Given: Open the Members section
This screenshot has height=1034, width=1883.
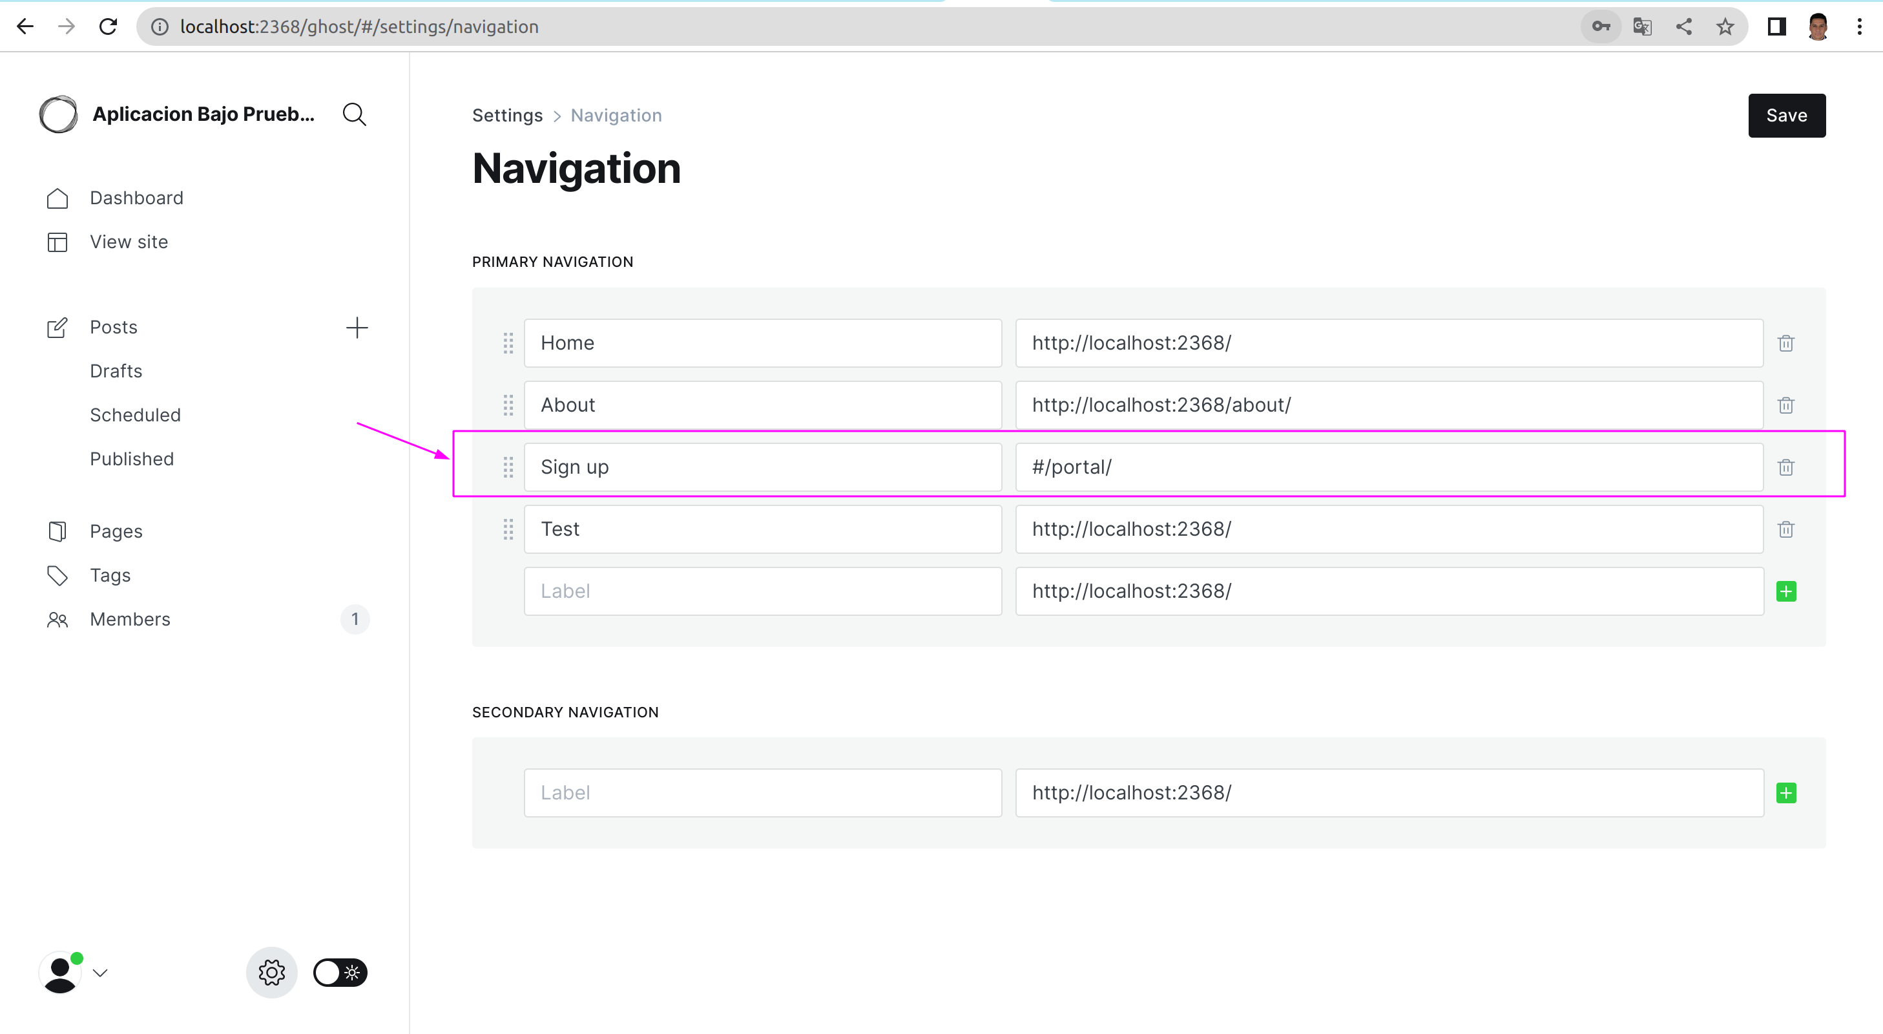Looking at the screenshot, I should coord(130,619).
